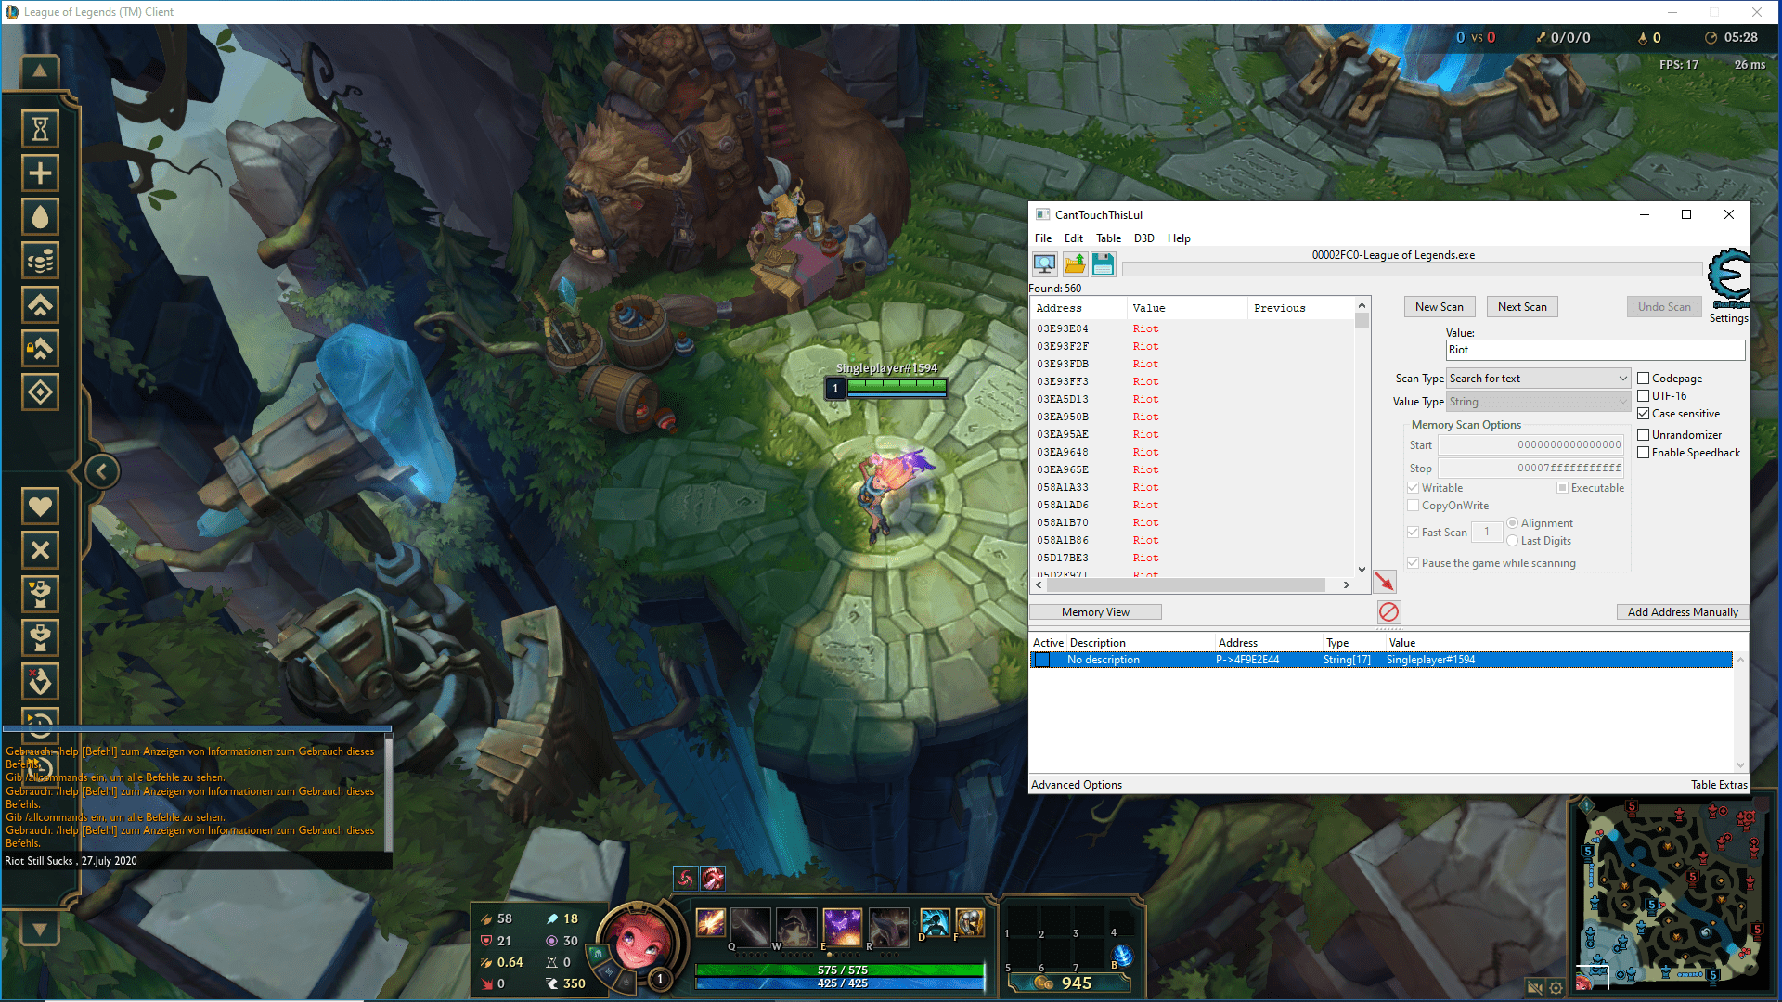Viewport: 1782px width, 1002px height.
Task: Click Add Address Manually button
Action: pos(1683,612)
